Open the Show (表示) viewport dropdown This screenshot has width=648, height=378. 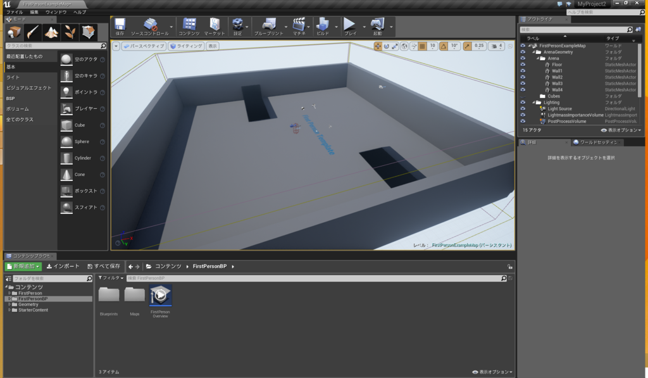(213, 46)
